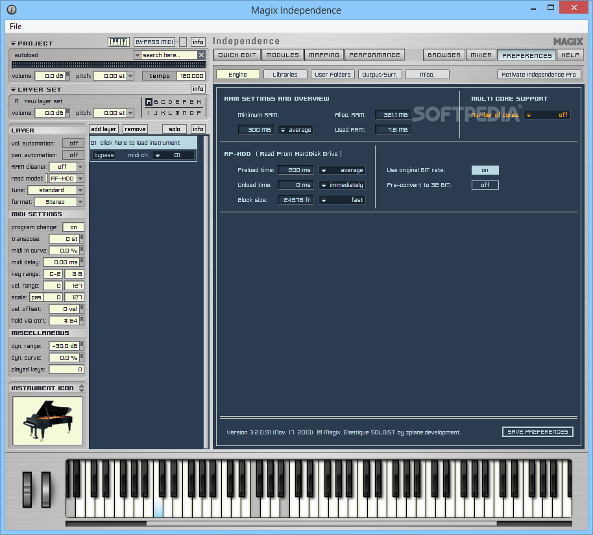Open the Preload time average dropdown
Image resolution: width=593 pixels, height=535 pixels.
click(342, 170)
